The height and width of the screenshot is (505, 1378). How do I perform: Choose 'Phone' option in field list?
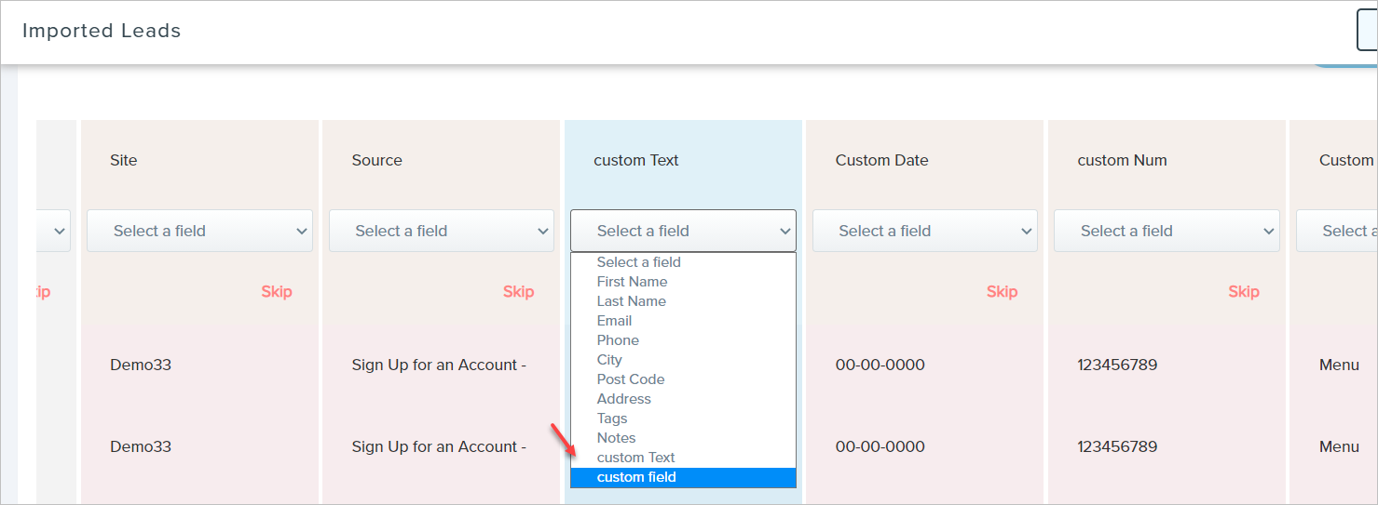click(618, 340)
